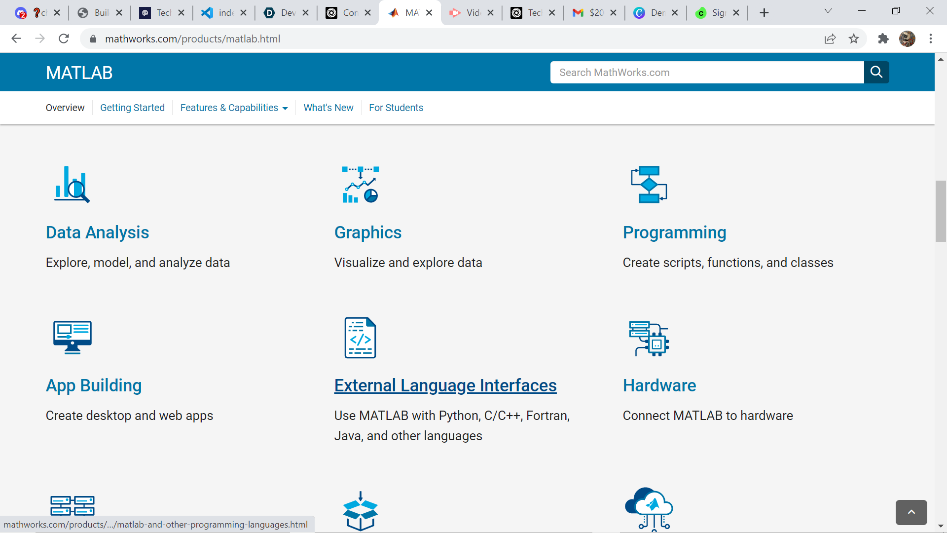Click the share page icon
947x533 pixels.
830,39
